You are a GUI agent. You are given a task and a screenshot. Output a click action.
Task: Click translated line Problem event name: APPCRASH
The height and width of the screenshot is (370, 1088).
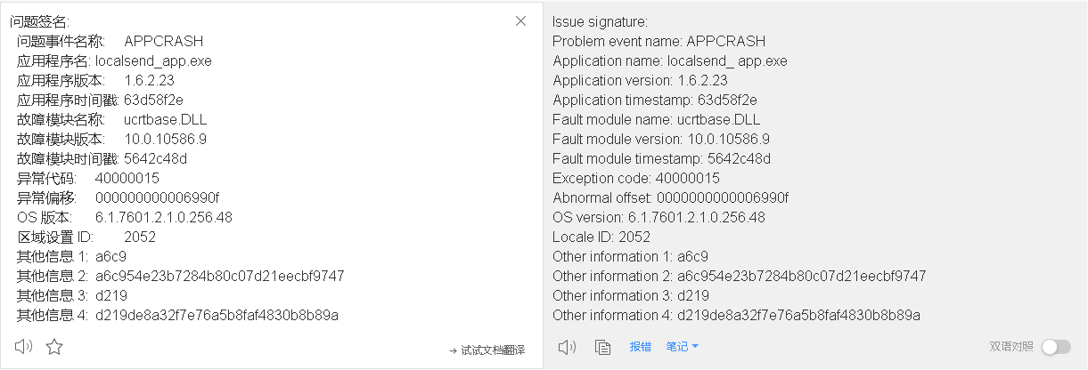[659, 41]
